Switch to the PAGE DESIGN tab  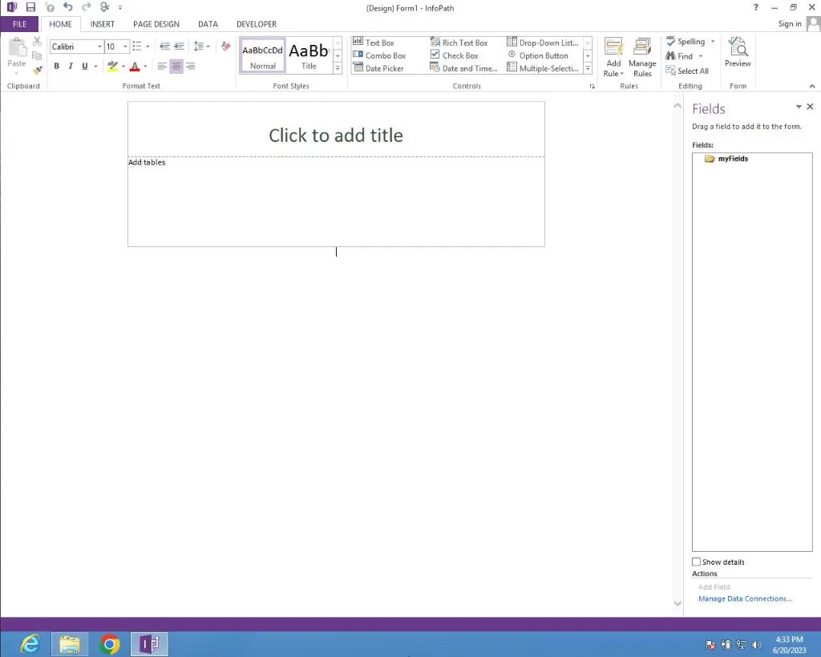pyautogui.click(x=156, y=24)
